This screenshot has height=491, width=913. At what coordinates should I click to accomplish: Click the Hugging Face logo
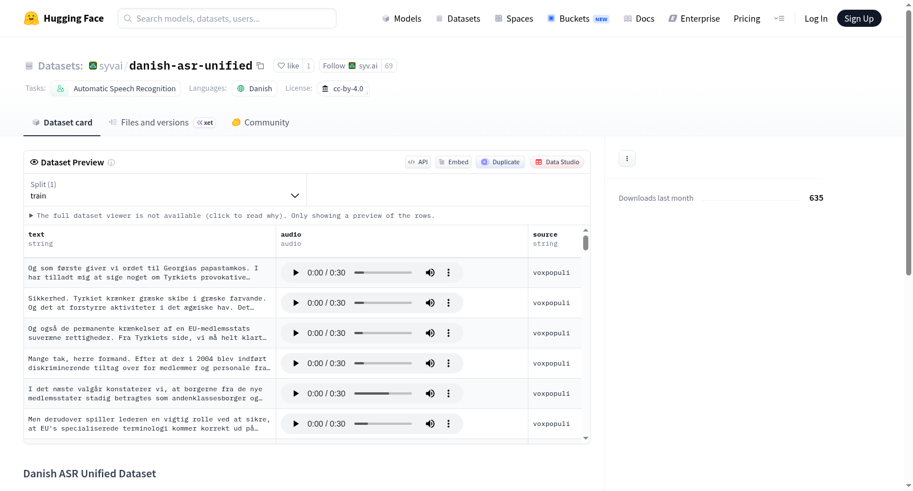64,18
